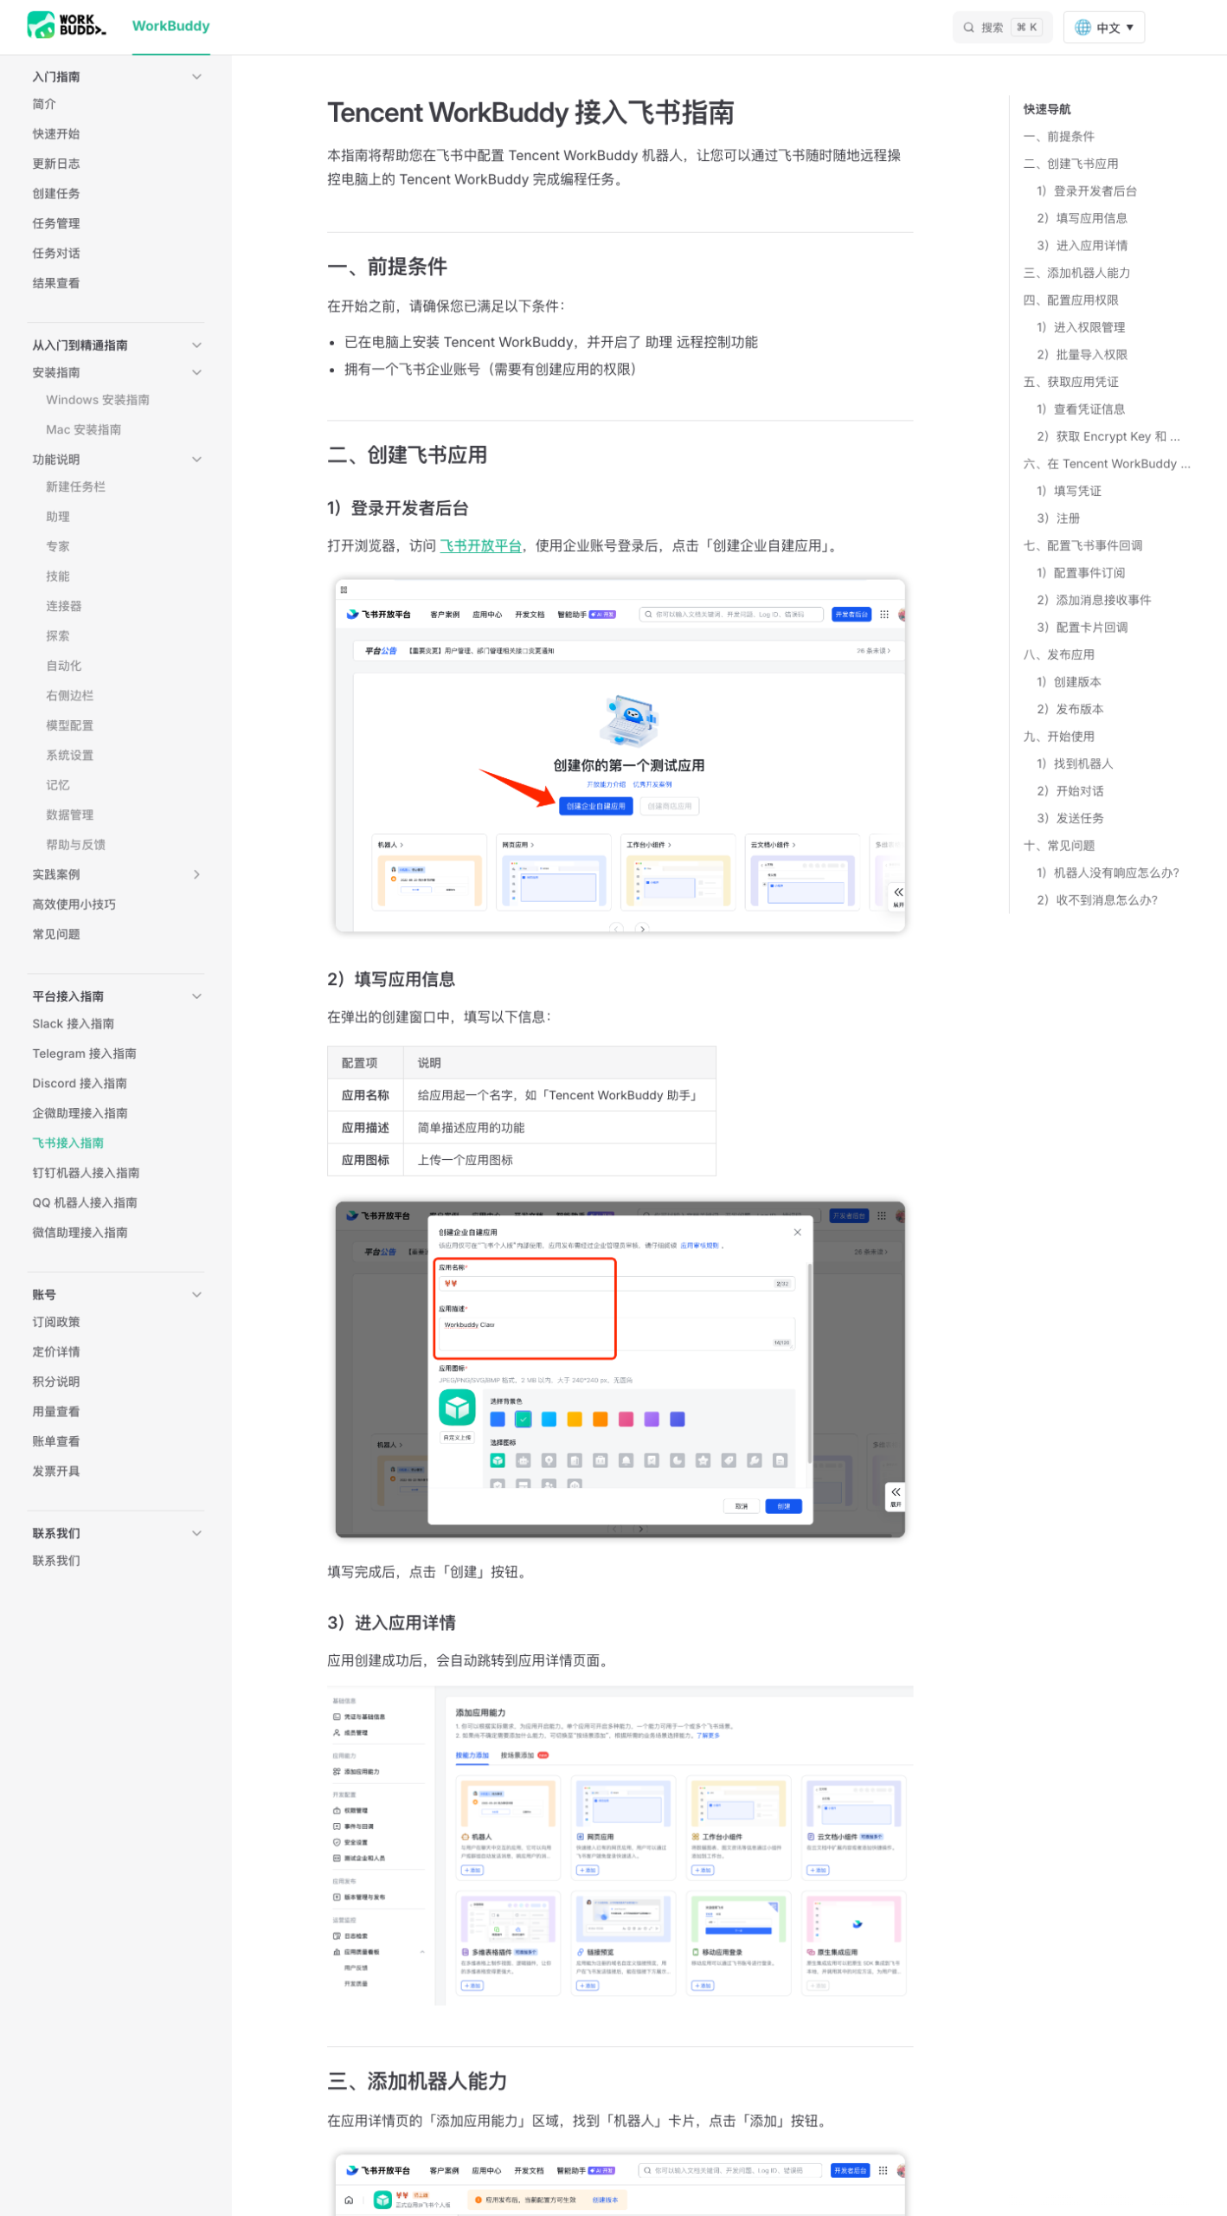Collapse the 账号 section chevron
This screenshot has height=2216, width=1227.
[196, 1295]
